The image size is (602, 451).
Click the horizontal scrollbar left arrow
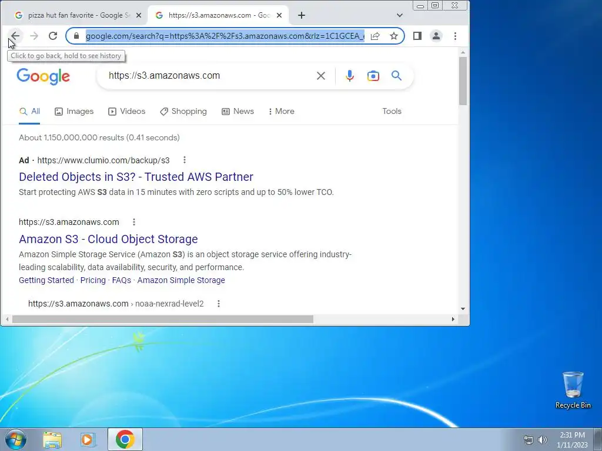[7, 319]
